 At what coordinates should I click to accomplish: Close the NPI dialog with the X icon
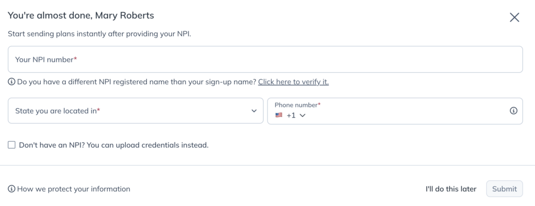[514, 17]
